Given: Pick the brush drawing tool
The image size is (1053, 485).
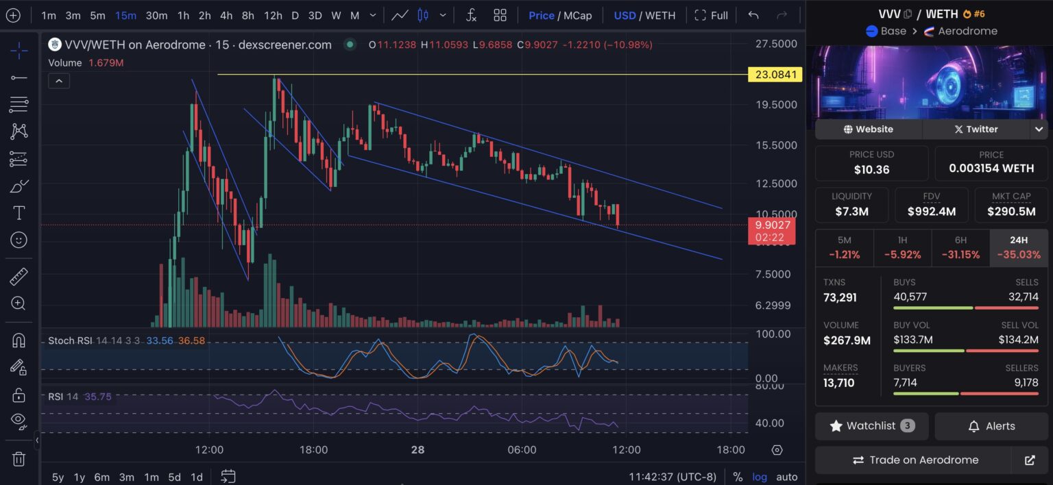Looking at the screenshot, I should 19,186.
